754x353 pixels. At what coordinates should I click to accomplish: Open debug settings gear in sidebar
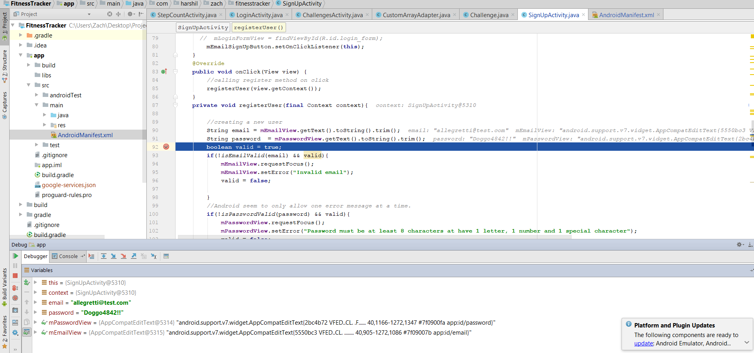coord(15,333)
